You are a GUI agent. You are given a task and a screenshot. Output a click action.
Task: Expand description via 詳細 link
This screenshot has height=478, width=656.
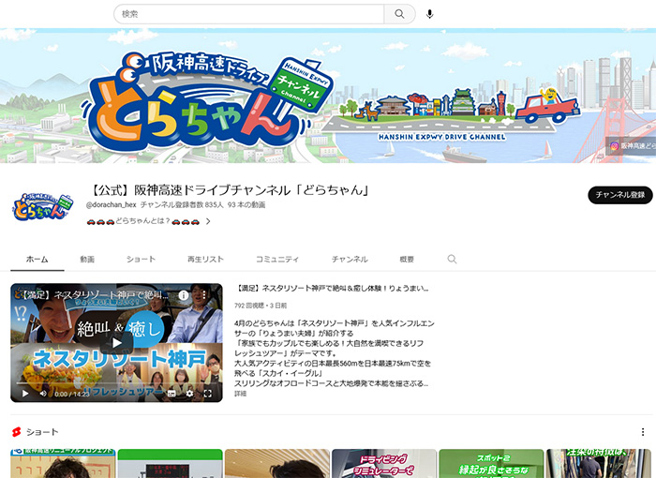point(241,394)
